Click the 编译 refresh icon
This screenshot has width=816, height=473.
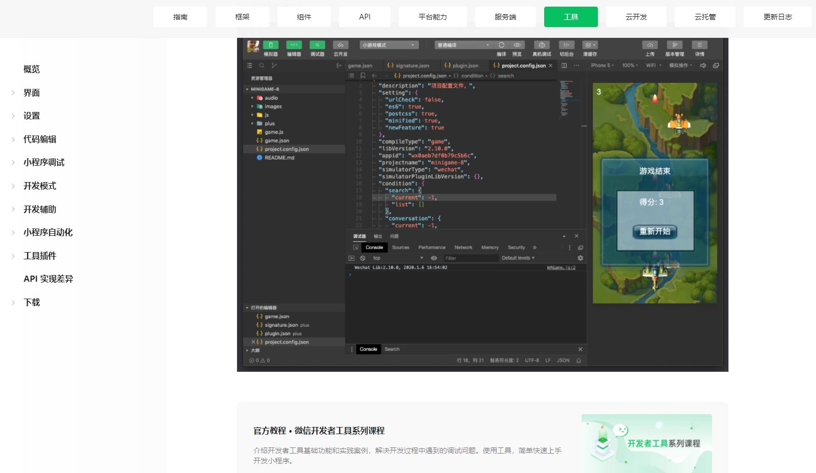tap(502, 45)
